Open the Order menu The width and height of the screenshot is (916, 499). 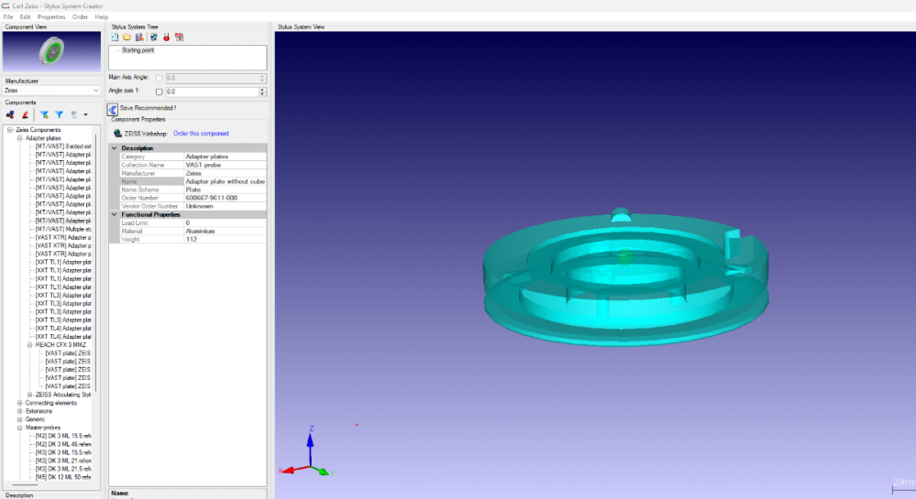click(x=80, y=16)
